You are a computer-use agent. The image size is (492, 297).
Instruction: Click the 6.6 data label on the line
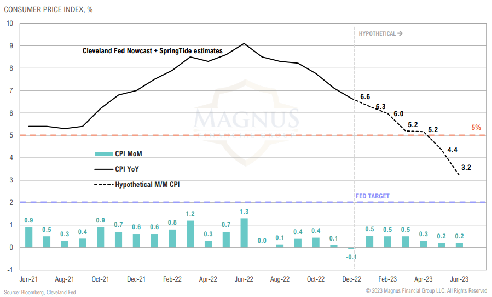tap(365, 97)
